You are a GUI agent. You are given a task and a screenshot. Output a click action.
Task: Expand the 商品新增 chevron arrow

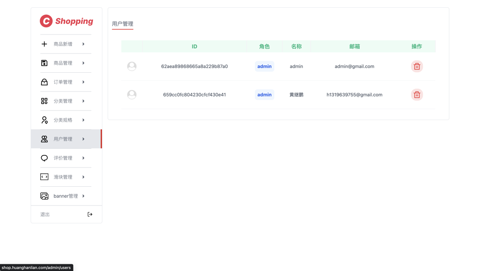tap(83, 44)
